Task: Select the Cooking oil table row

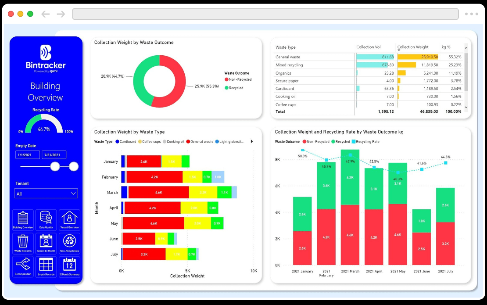Action: tap(369, 96)
